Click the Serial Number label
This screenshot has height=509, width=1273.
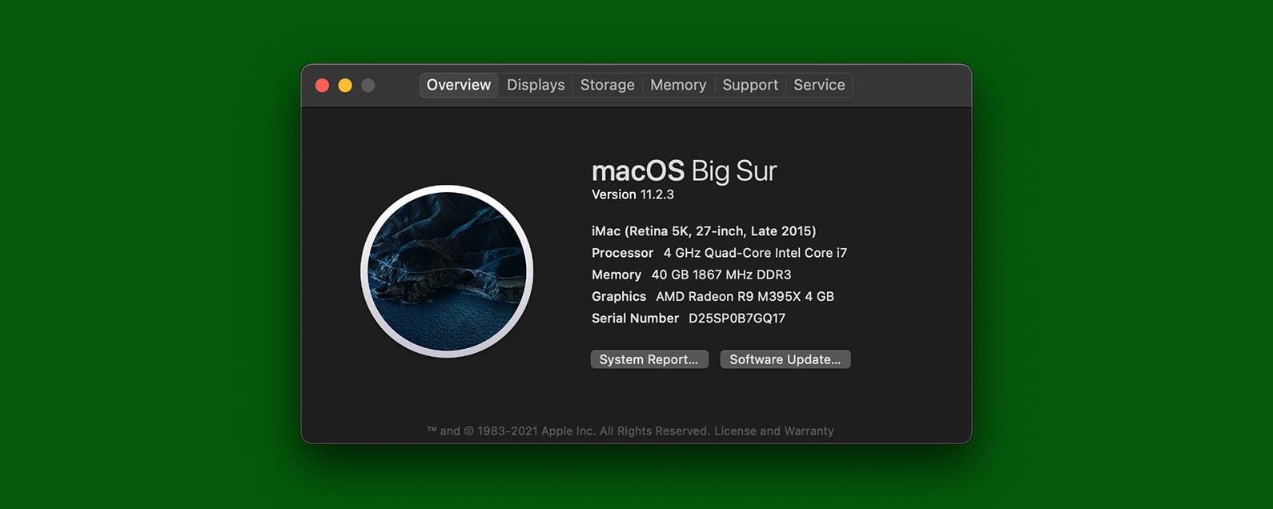pos(635,318)
